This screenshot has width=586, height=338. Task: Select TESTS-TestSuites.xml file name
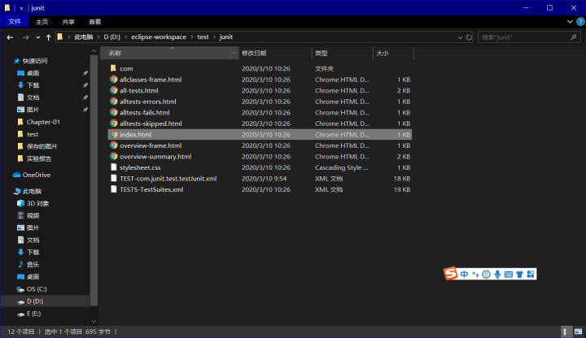pos(151,189)
